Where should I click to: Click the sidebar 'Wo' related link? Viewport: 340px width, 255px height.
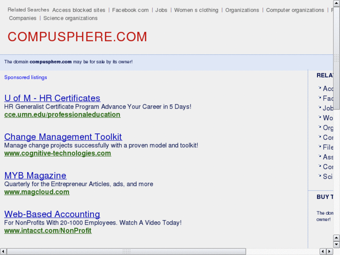click(328, 118)
